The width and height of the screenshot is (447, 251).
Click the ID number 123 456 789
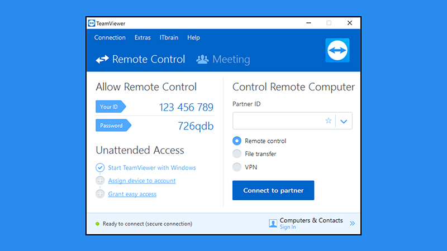pos(186,107)
